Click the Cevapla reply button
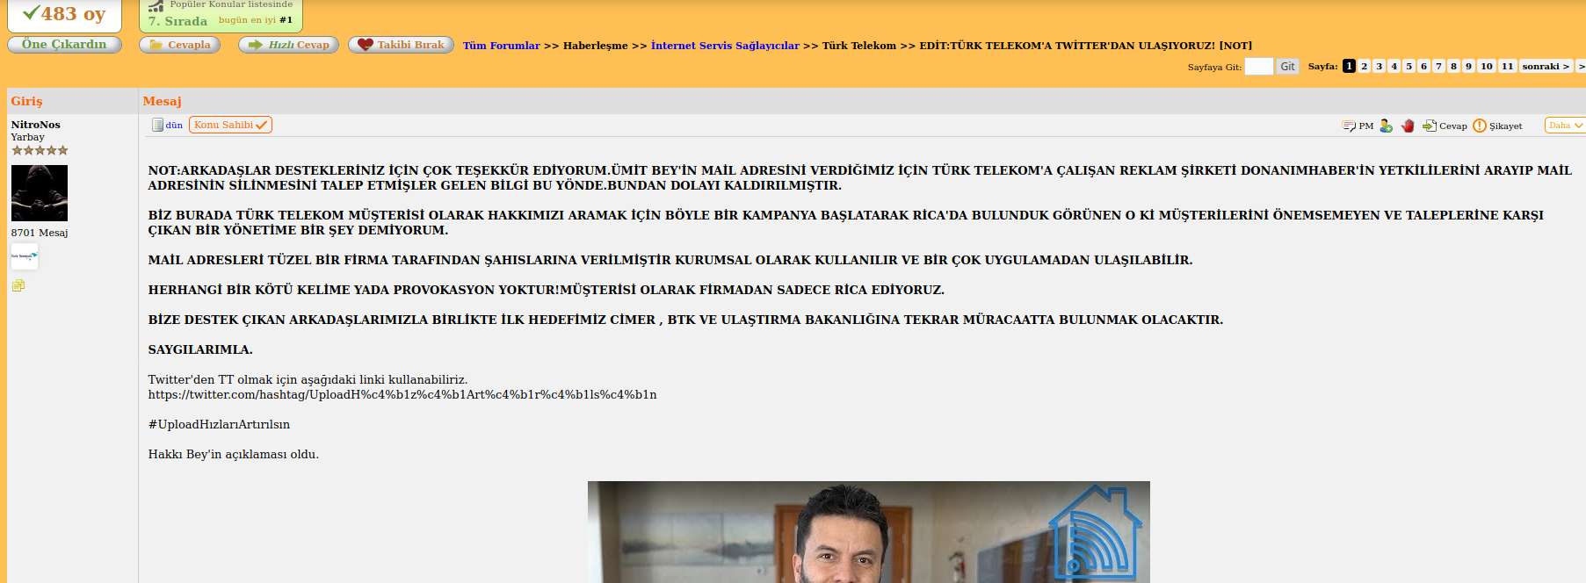Viewport: 1586px width, 583px height. pyautogui.click(x=180, y=44)
